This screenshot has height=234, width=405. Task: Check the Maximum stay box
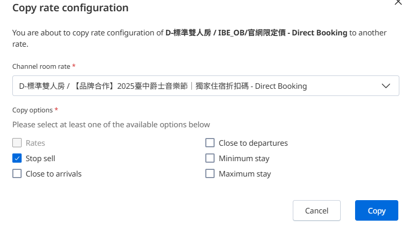tap(210, 174)
